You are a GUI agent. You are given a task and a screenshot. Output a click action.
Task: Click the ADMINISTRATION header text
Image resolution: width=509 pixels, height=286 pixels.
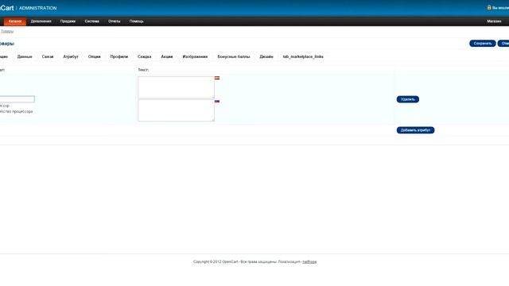pyautogui.click(x=37, y=8)
